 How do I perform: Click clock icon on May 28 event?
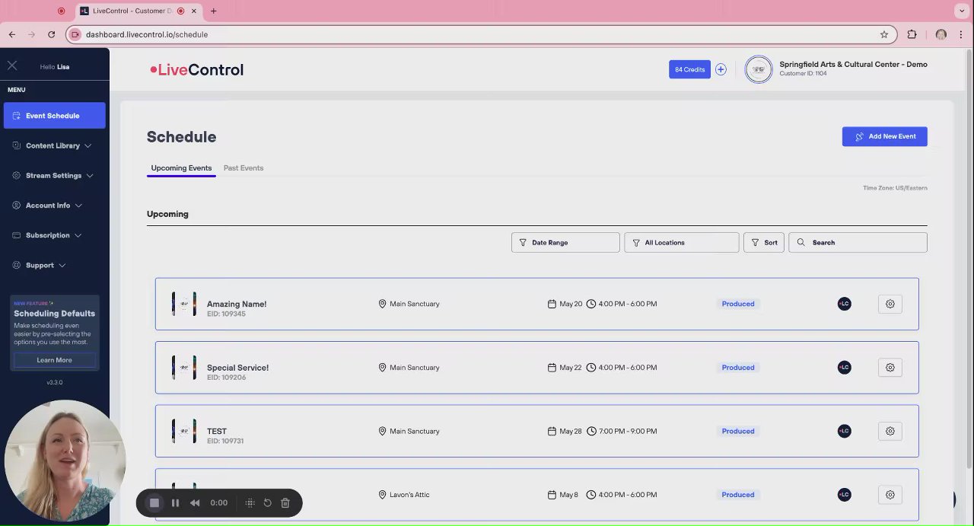591,431
